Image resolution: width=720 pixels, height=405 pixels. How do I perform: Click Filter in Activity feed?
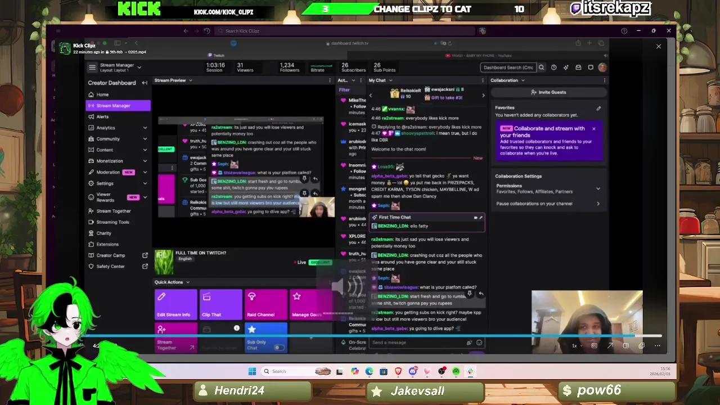click(344, 89)
